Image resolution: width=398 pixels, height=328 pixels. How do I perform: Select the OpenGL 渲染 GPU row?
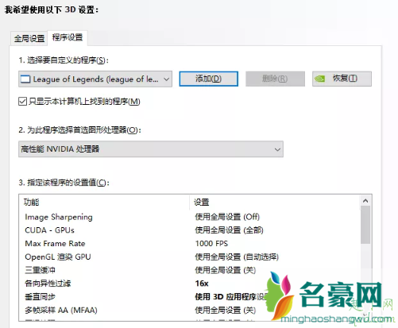190,257
